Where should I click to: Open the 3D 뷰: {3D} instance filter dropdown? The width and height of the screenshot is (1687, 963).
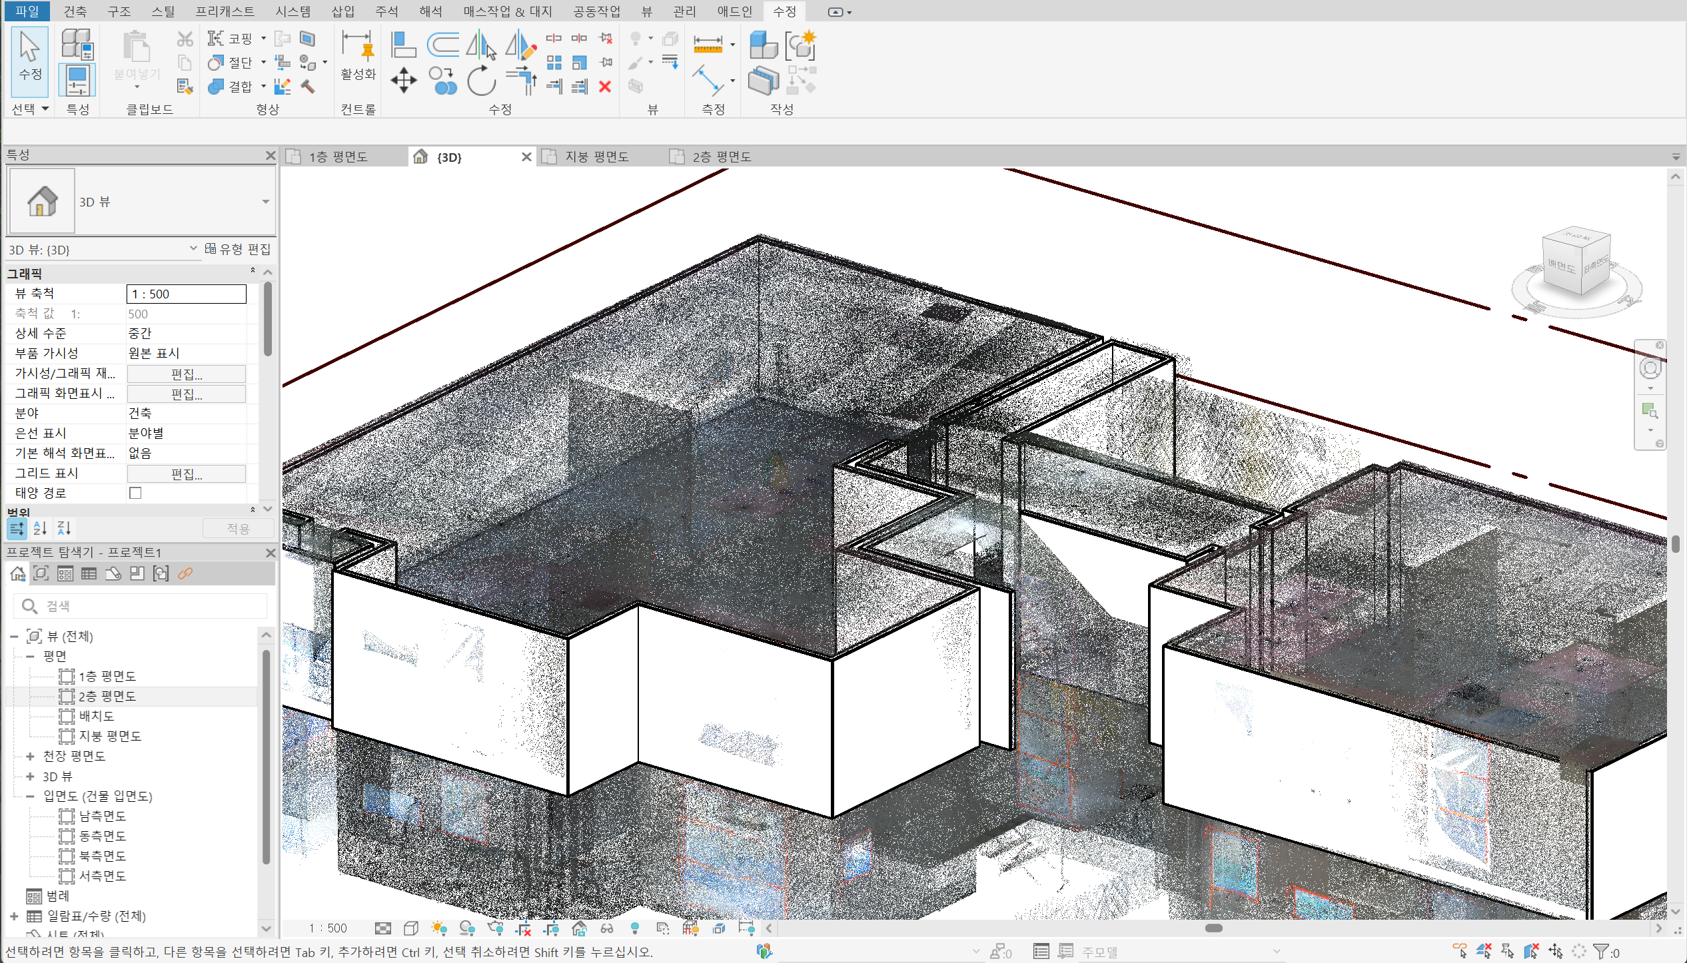(193, 248)
